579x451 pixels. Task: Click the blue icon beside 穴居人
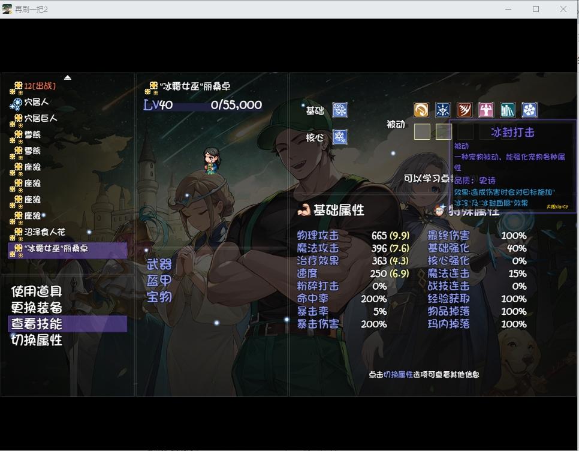click(16, 104)
